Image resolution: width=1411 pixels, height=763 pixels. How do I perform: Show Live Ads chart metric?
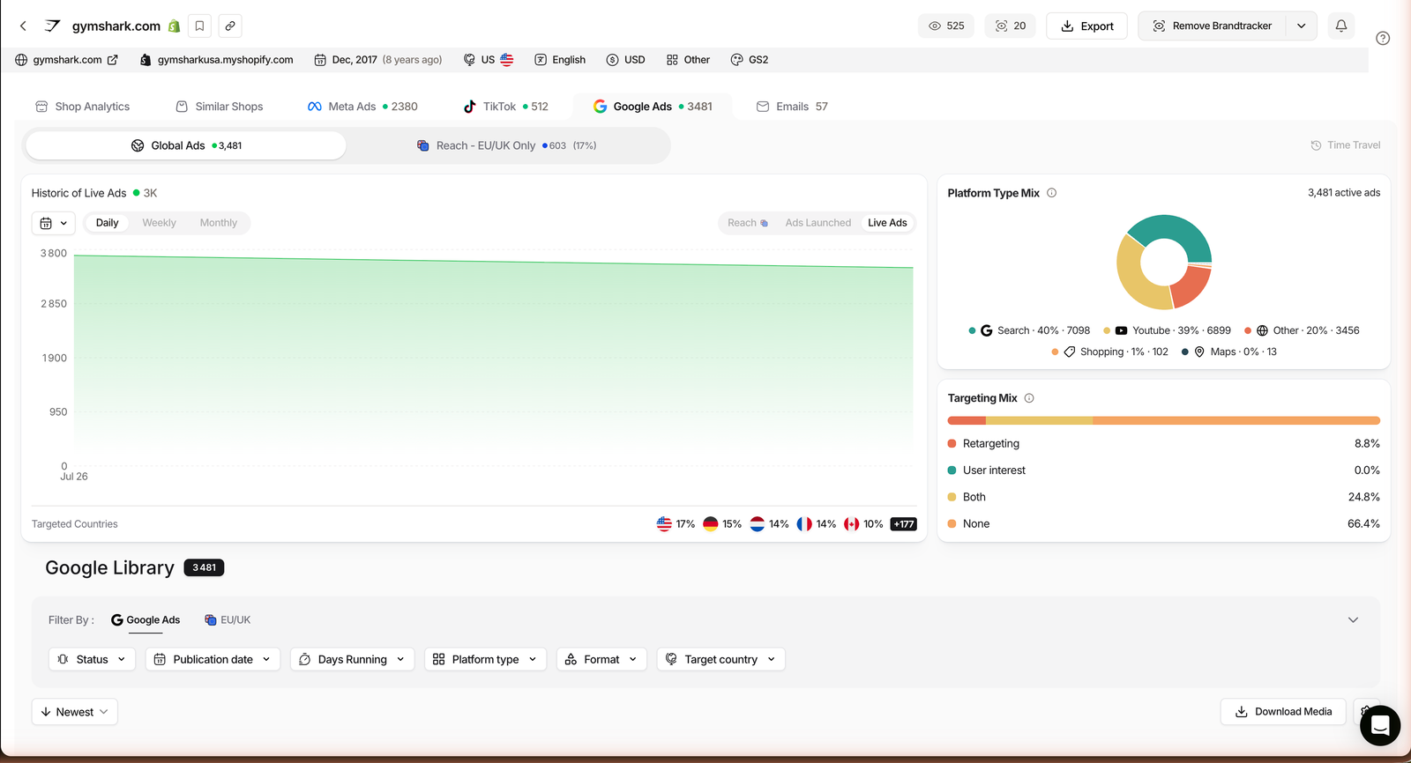point(887,223)
